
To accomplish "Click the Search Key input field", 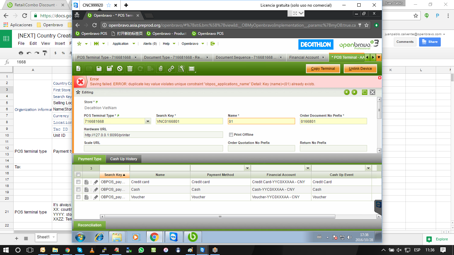I will click(189, 122).
